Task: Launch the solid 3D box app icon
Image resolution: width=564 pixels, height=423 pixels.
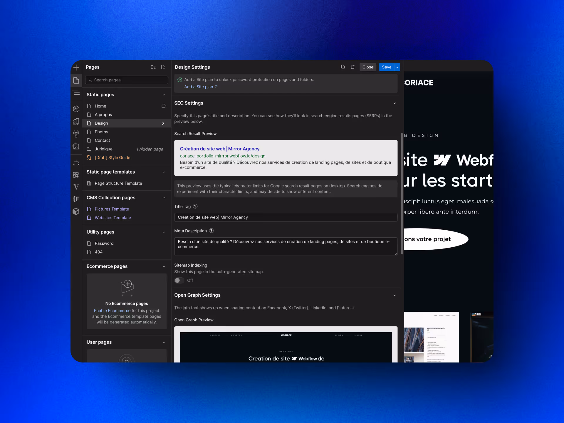Action: (x=76, y=211)
